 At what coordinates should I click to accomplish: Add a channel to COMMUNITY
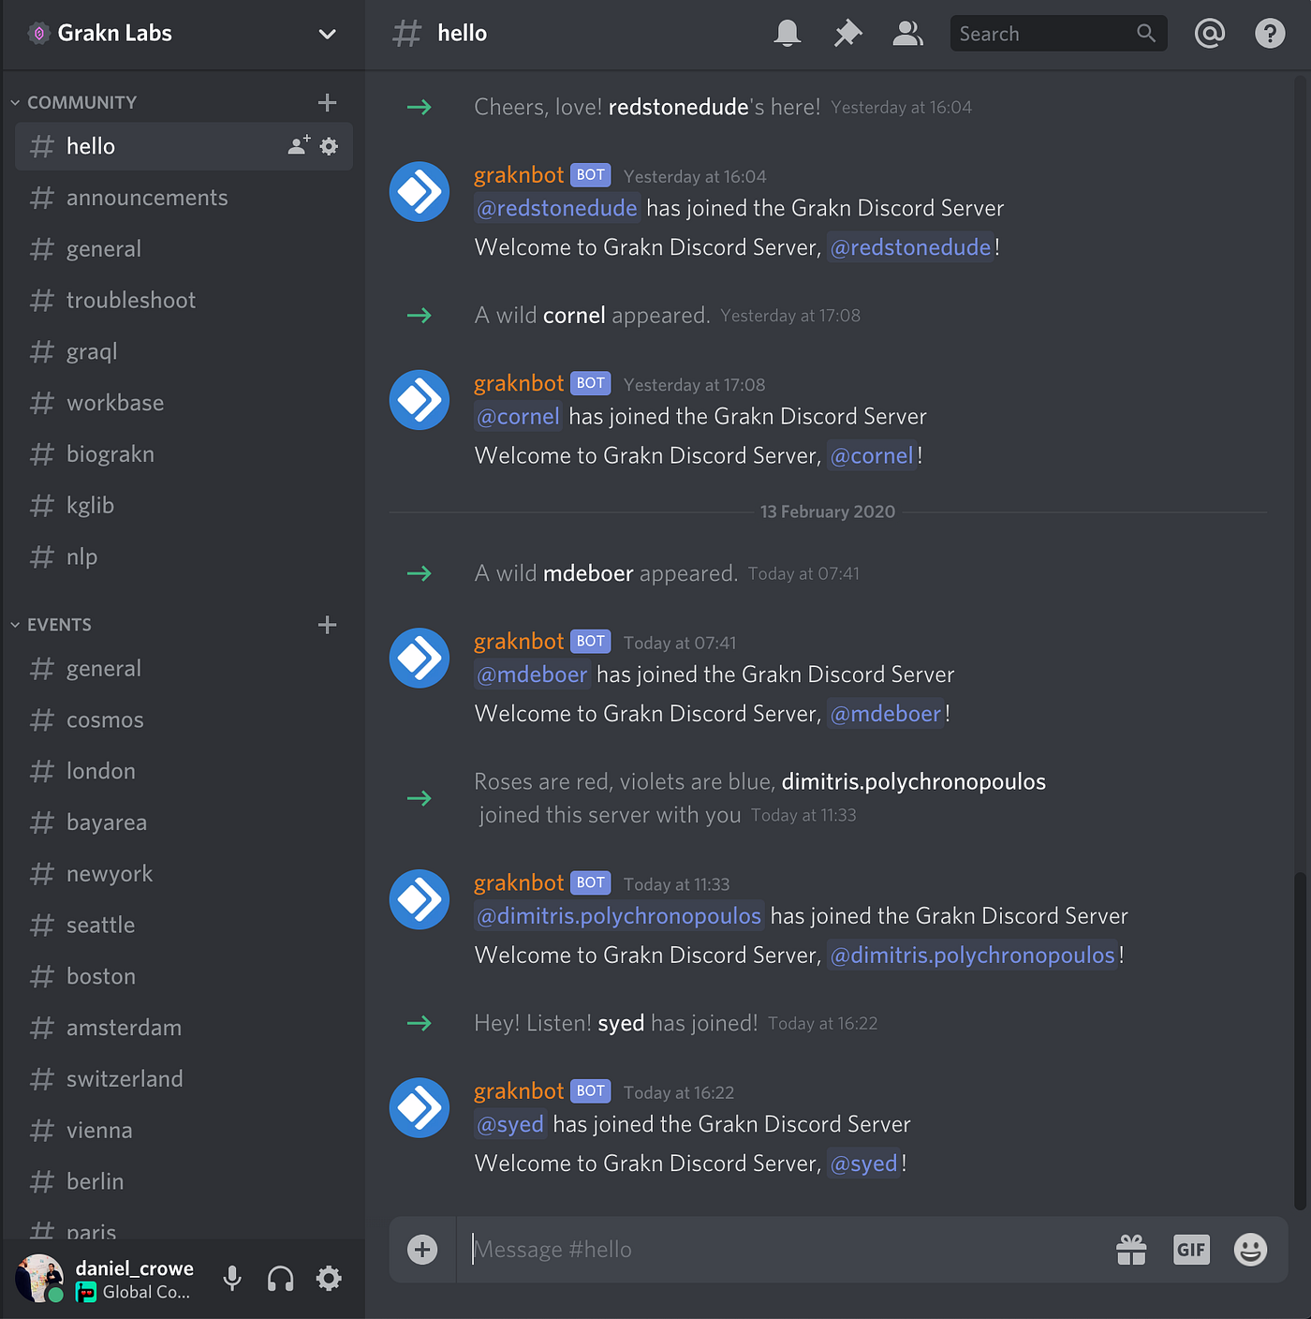pyautogui.click(x=327, y=102)
